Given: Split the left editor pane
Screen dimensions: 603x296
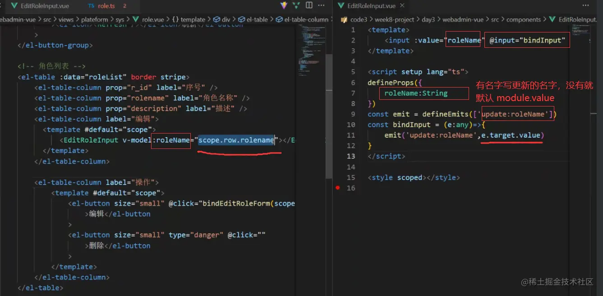Looking at the screenshot, I should (309, 5).
